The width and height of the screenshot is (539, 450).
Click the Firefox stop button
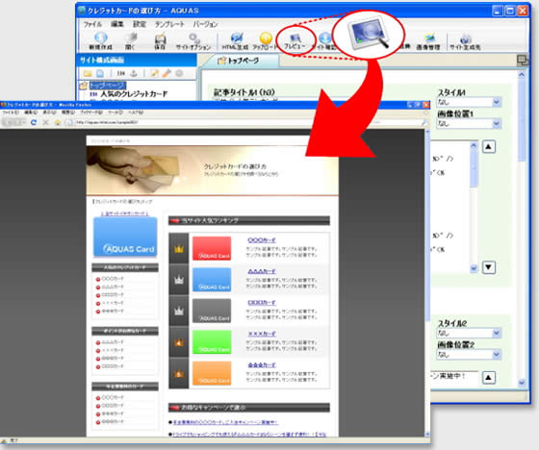point(45,122)
